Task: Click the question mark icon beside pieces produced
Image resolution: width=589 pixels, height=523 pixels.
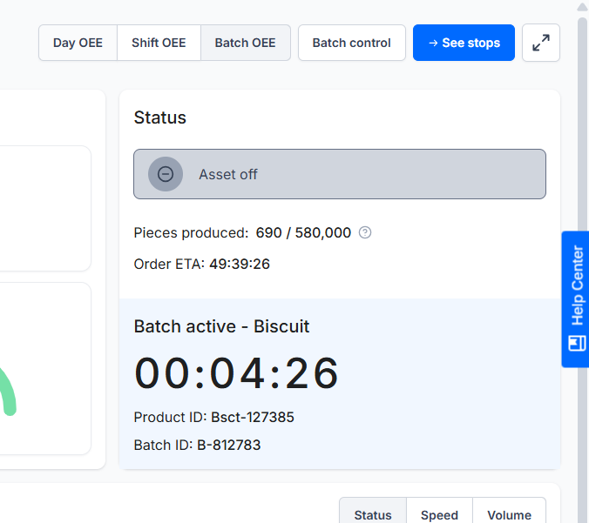Action: 365,232
